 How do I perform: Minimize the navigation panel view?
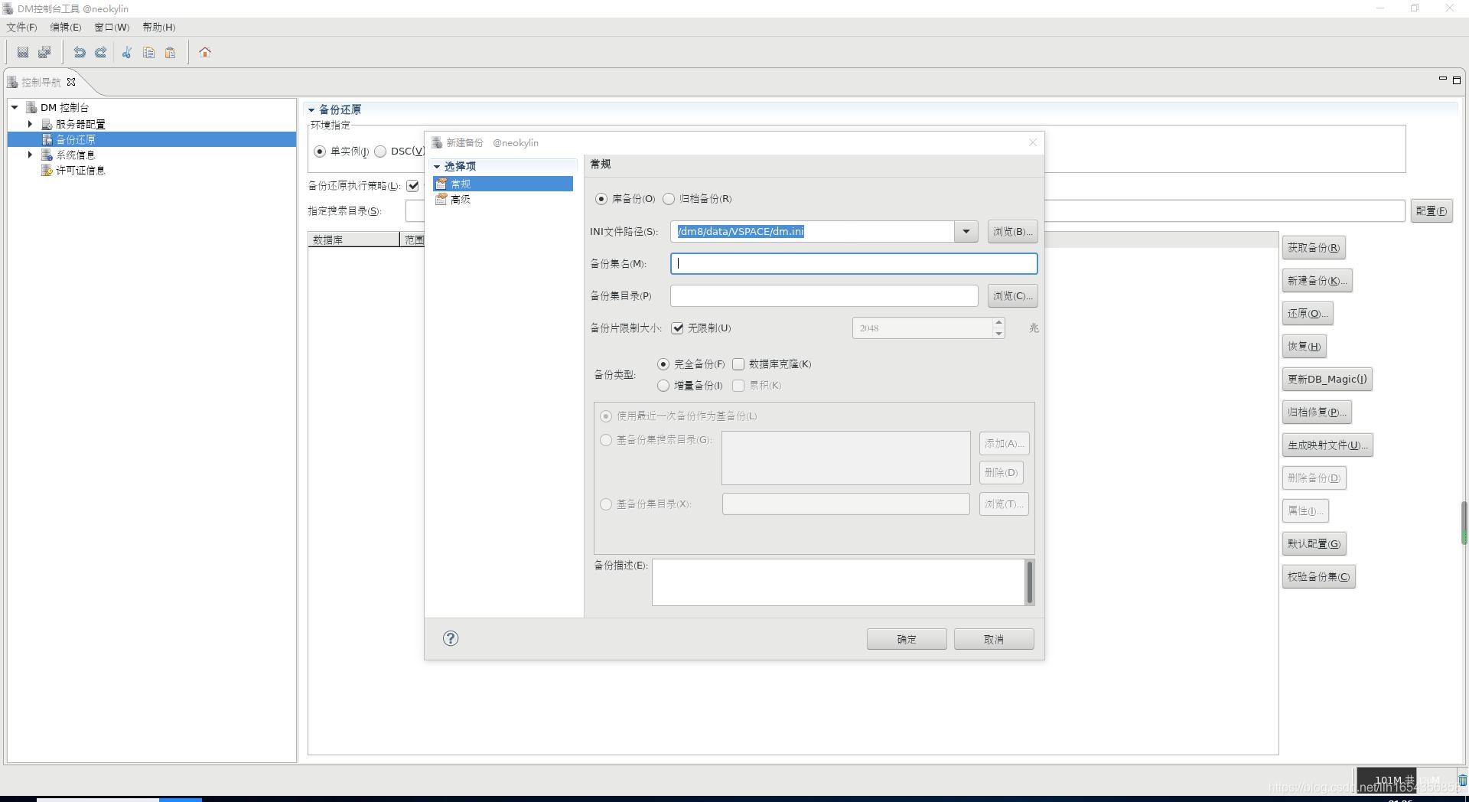(x=1442, y=79)
